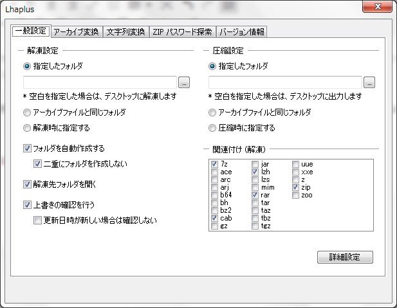
Task: Check tbz file association
Action: pos(255,218)
